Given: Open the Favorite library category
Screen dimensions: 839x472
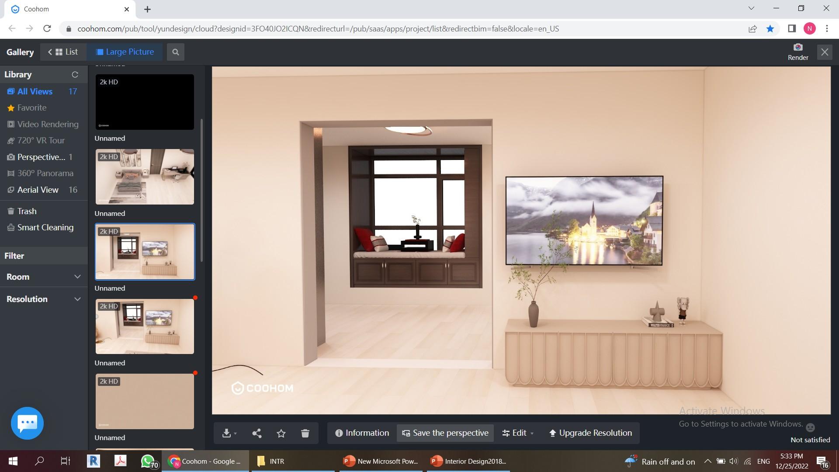Looking at the screenshot, I should 31,108.
